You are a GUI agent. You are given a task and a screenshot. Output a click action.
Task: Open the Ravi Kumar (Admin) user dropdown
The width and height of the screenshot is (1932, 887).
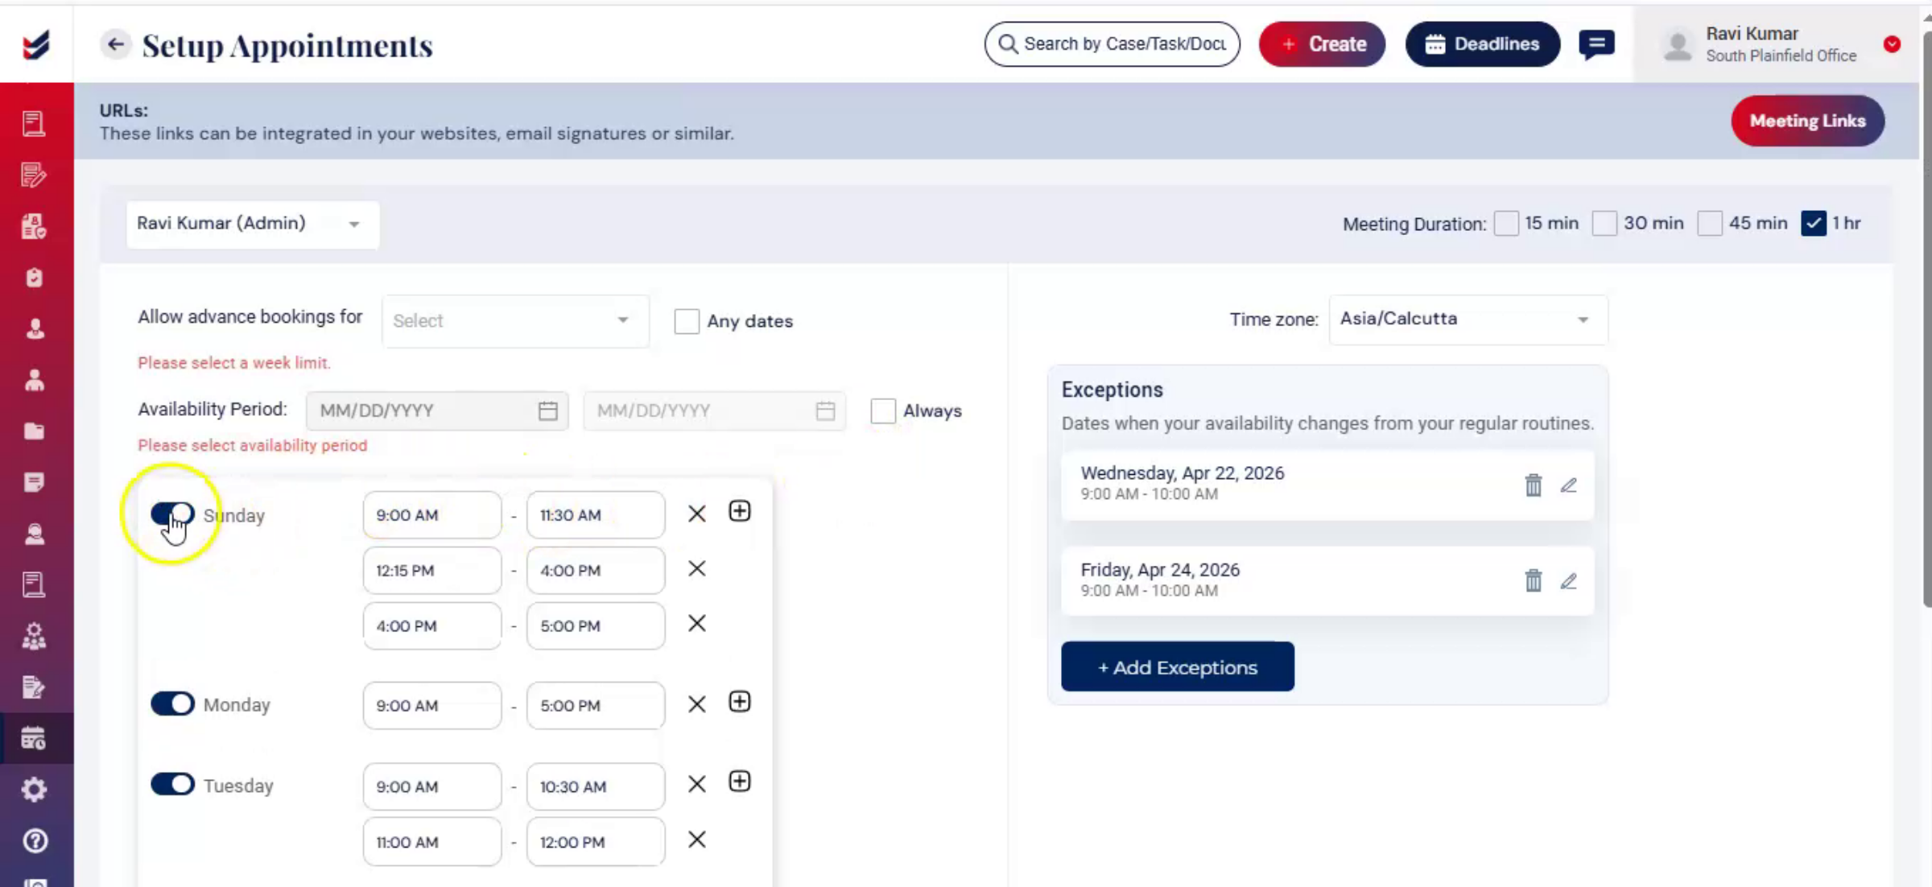pyautogui.click(x=252, y=224)
